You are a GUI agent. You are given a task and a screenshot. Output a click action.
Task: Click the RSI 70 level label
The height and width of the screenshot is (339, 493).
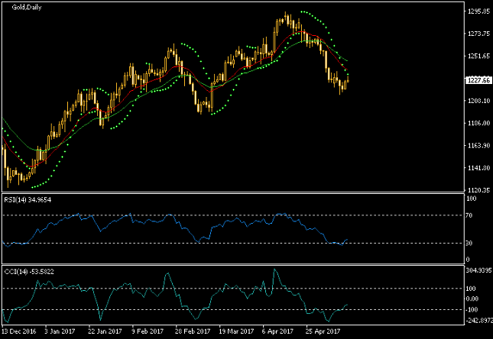tap(469, 215)
